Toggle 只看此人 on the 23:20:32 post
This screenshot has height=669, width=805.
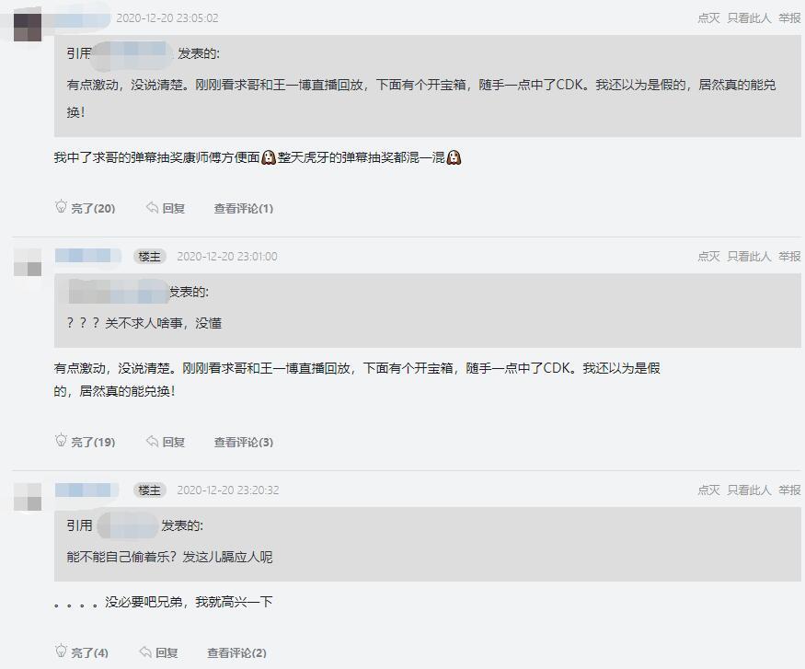pos(749,490)
